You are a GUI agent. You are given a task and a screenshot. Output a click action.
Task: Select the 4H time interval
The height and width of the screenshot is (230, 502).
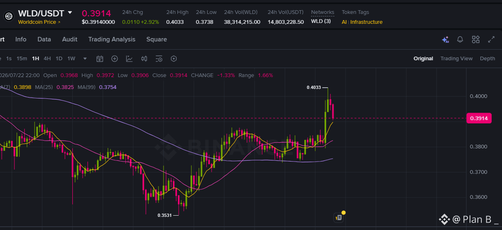coord(47,59)
